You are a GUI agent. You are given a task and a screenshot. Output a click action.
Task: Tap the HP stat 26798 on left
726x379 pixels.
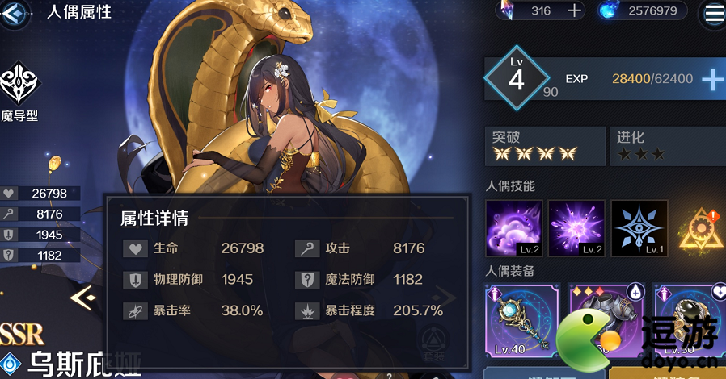tap(40, 194)
